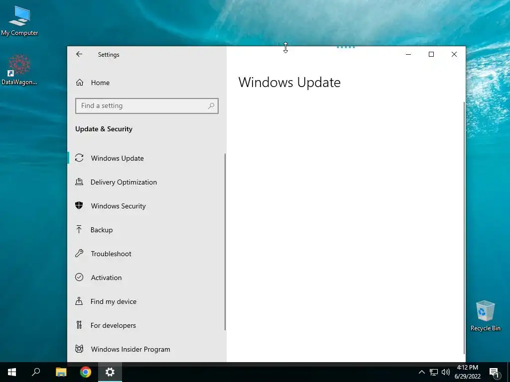
Task: Click the search magnifier in Find a setting
Action: (x=211, y=105)
